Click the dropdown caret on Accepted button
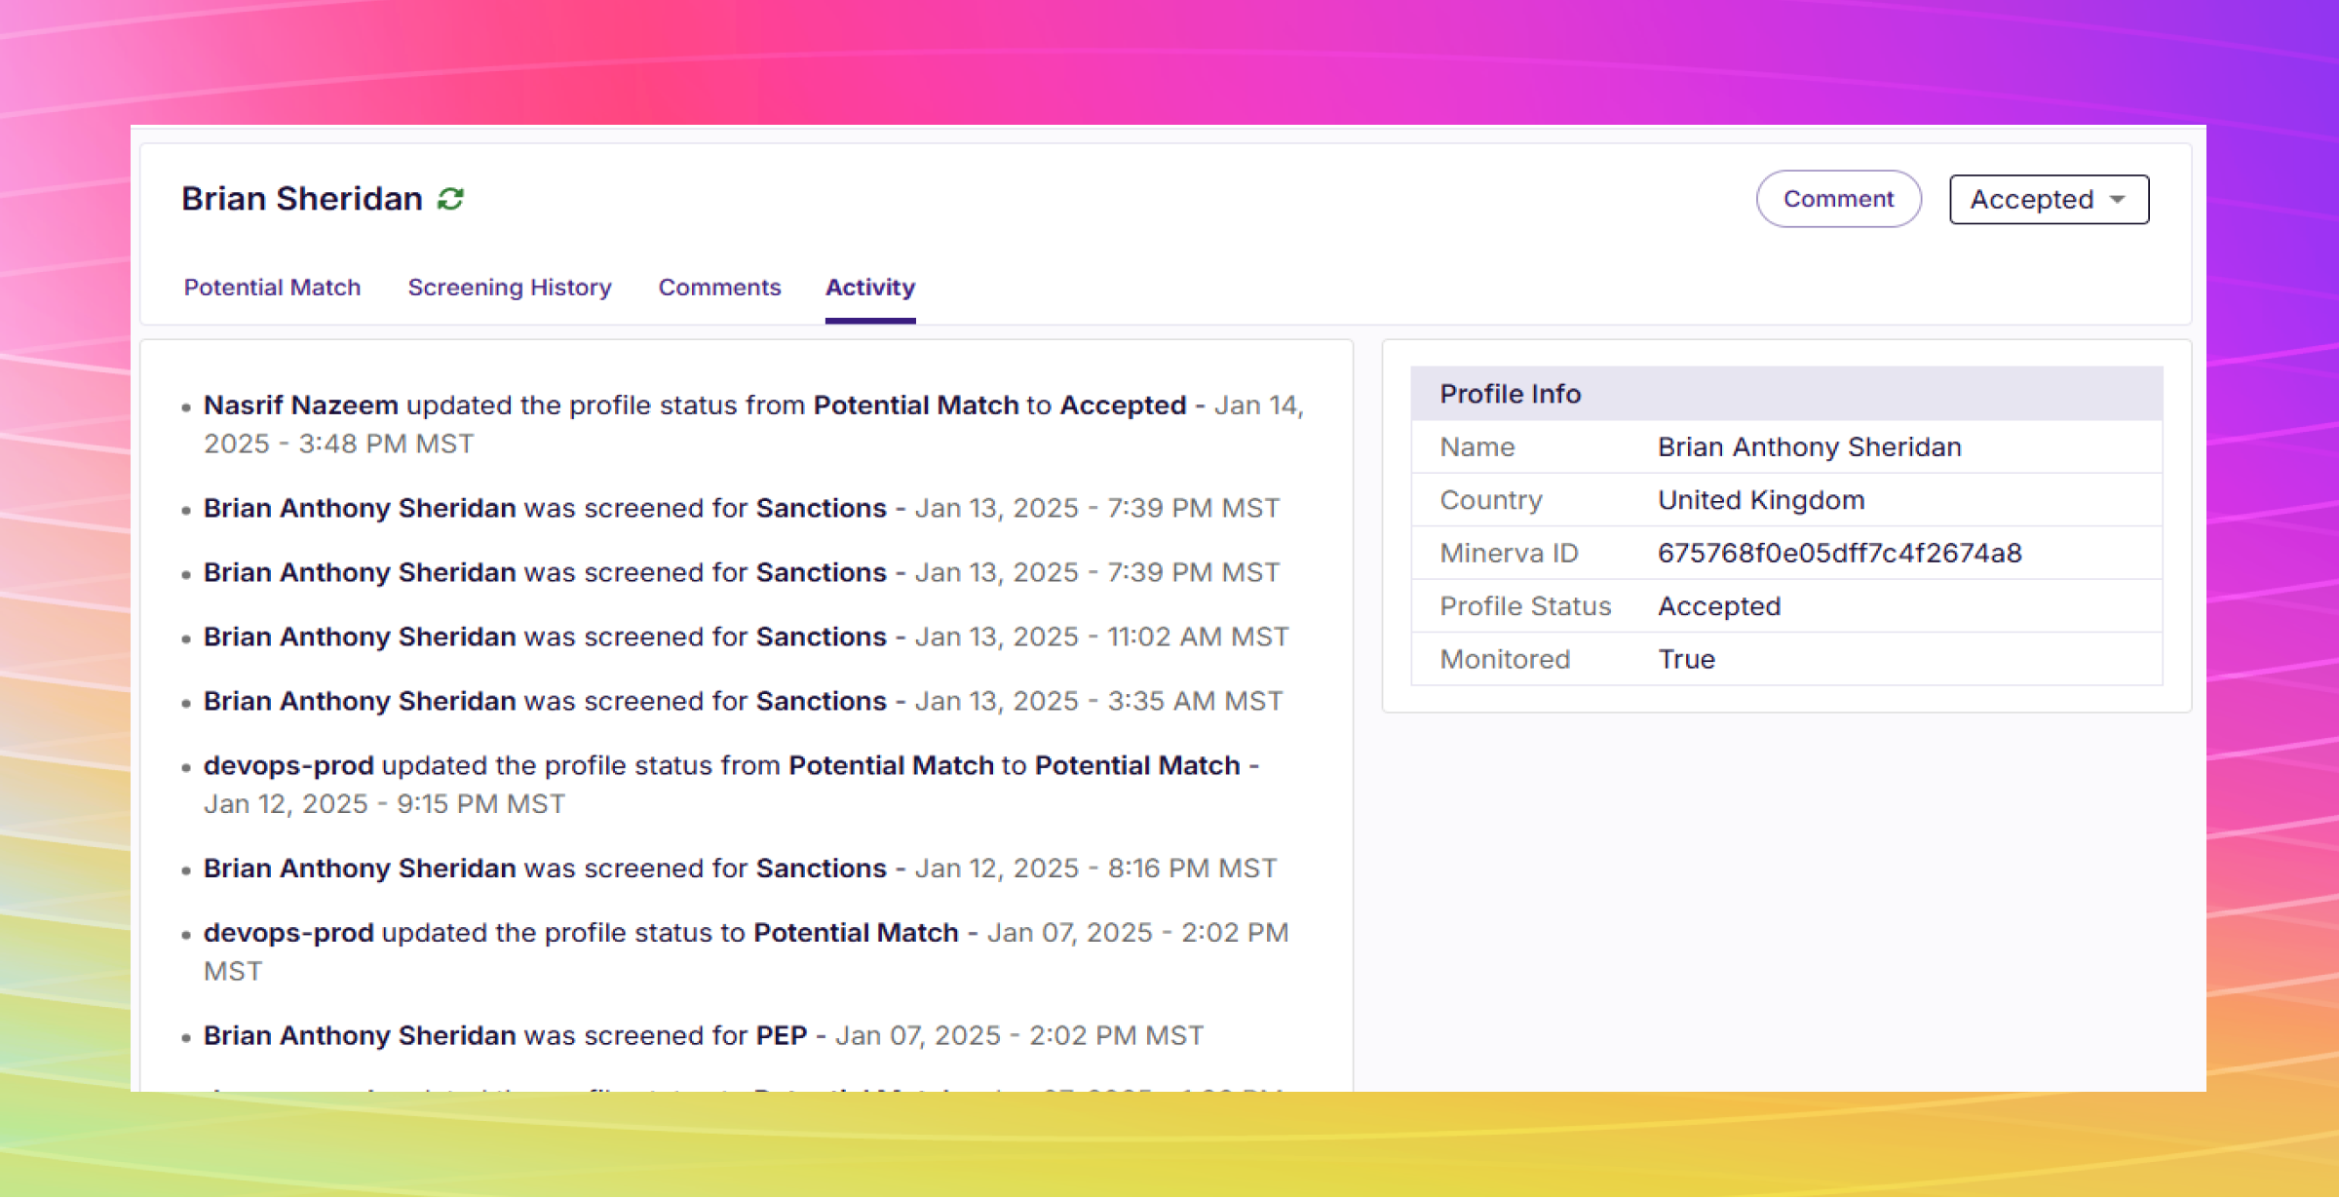Viewport: 2339px width, 1199px height. (2117, 200)
